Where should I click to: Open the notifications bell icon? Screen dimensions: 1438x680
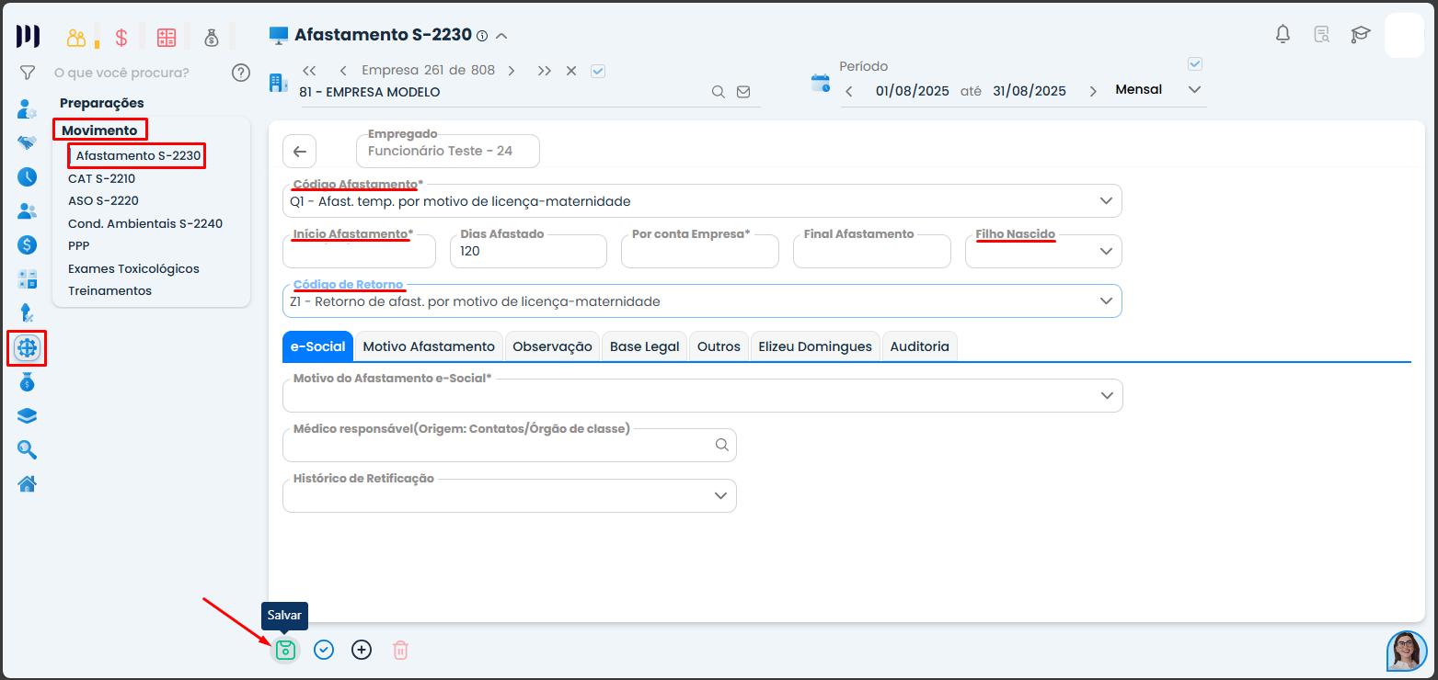coord(1283,35)
